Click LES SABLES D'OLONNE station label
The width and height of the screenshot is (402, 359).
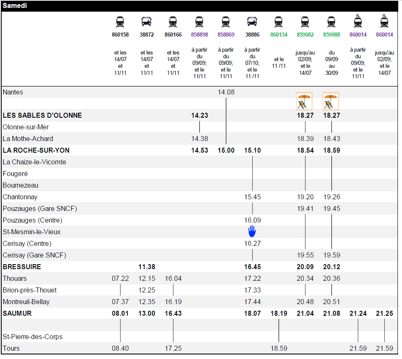42,116
